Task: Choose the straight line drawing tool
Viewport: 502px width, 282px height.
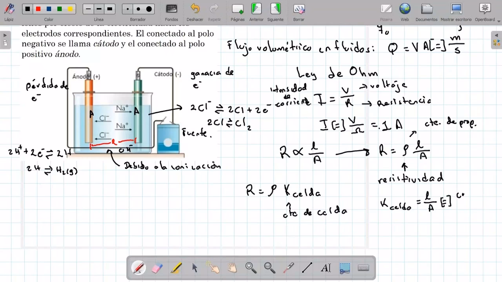Action: point(307,268)
